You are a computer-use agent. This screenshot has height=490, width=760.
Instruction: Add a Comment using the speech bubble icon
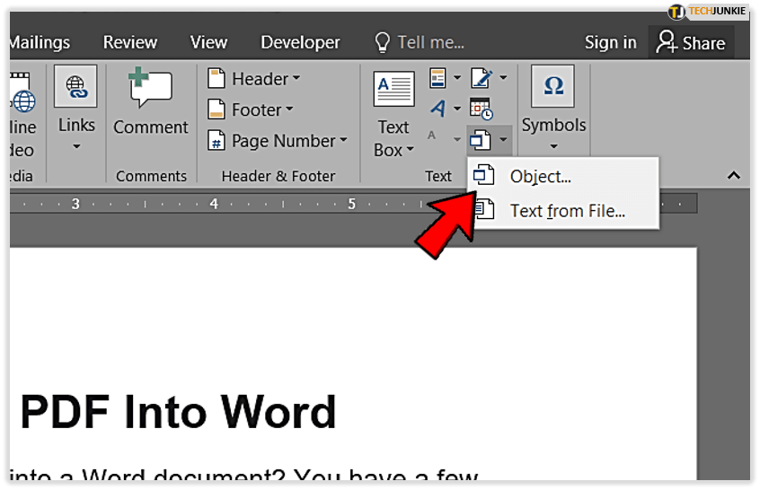(150, 90)
